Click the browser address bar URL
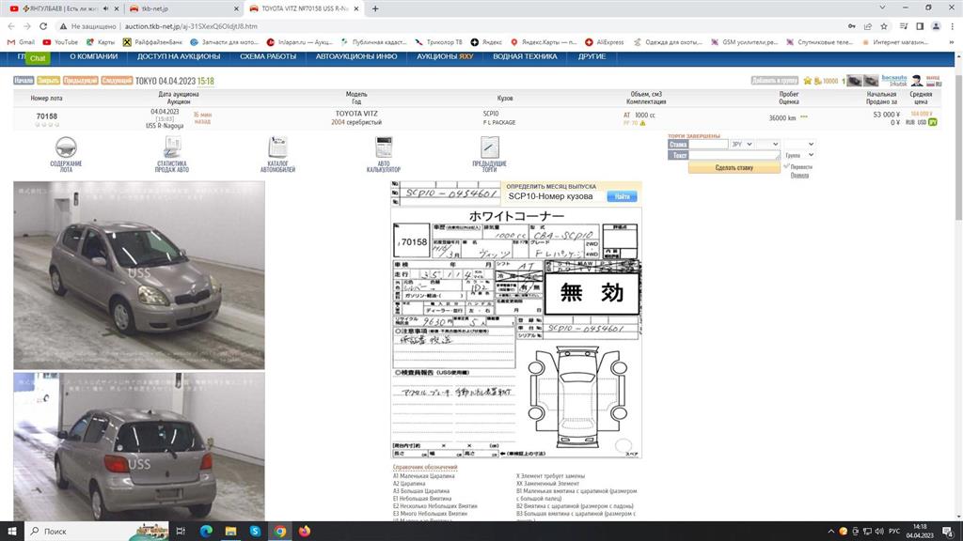The height and width of the screenshot is (541, 963). coord(191,26)
